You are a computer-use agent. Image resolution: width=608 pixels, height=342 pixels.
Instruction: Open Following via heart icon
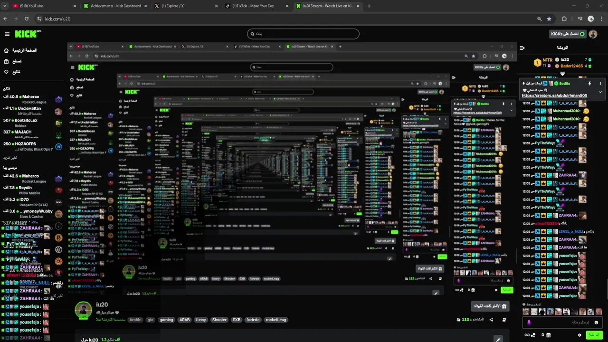point(6,72)
